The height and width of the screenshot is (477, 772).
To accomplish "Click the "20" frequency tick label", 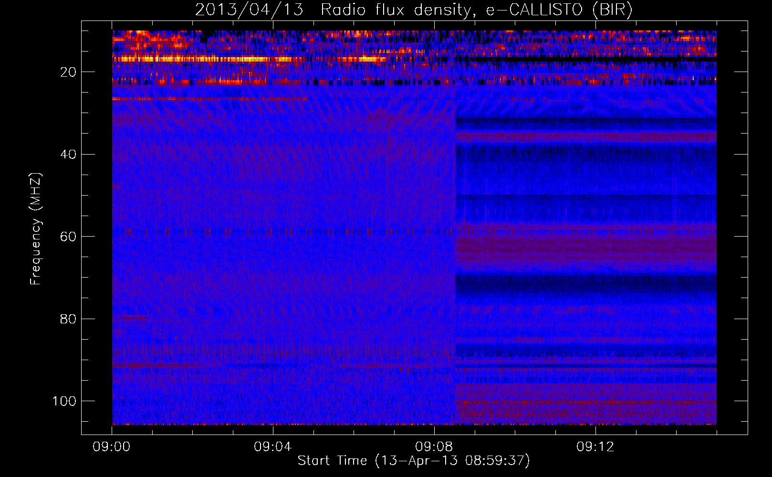I will point(68,72).
